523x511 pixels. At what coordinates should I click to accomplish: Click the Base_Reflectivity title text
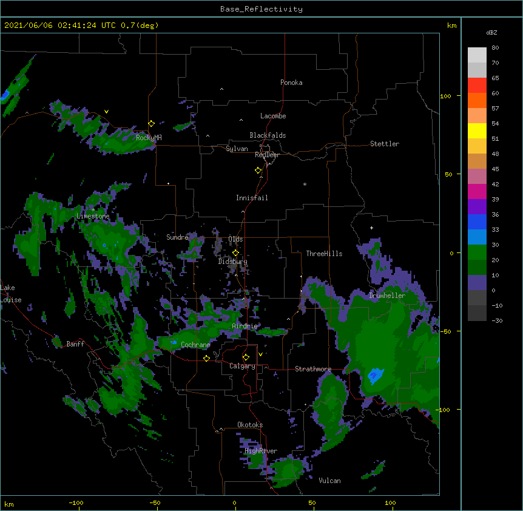(x=261, y=9)
